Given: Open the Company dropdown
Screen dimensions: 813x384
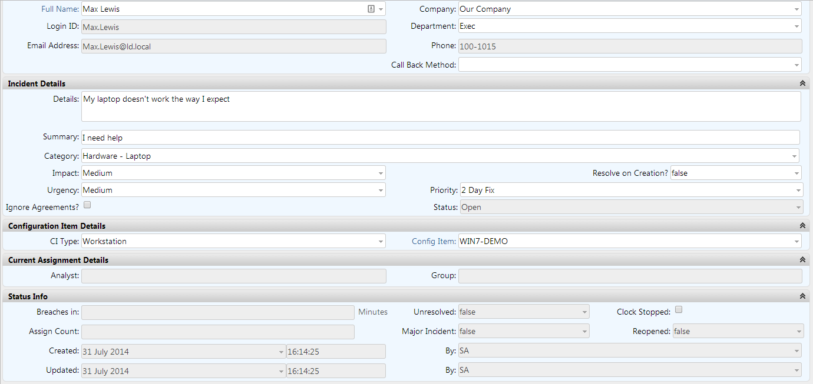Looking at the screenshot, I should [x=797, y=9].
